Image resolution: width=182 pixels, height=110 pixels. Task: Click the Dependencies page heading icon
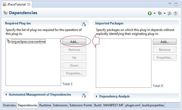click(5, 13)
